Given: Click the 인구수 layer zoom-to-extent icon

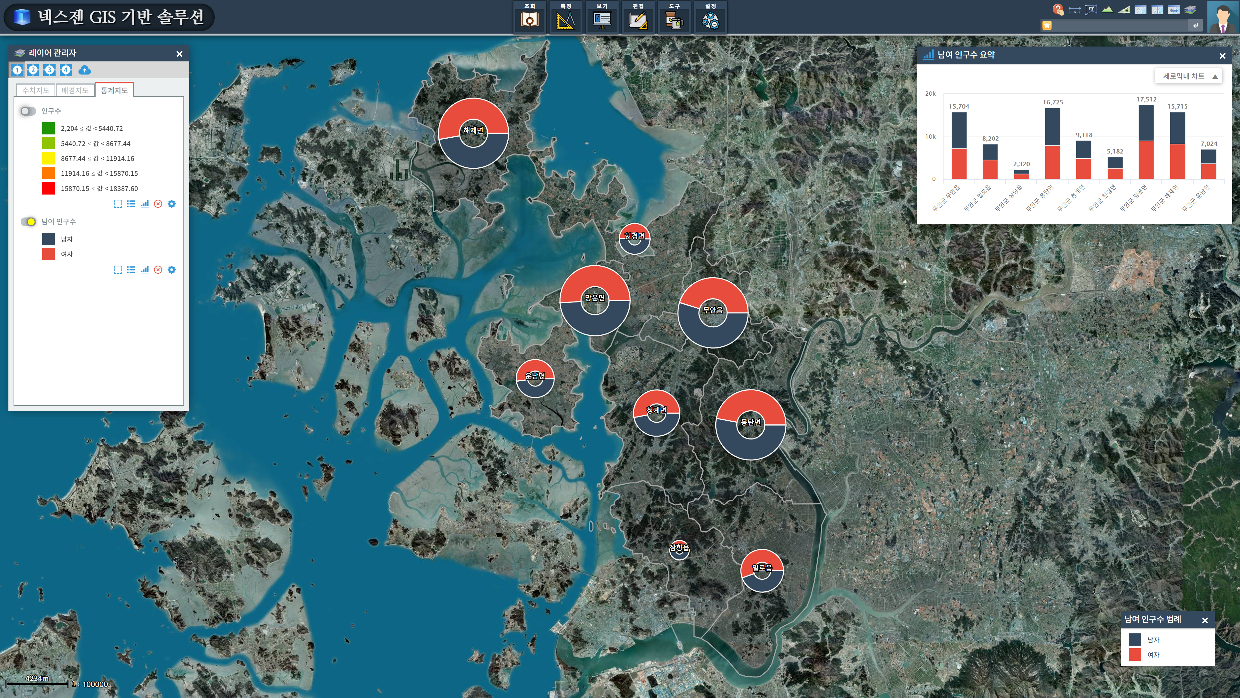Looking at the screenshot, I should (x=118, y=204).
